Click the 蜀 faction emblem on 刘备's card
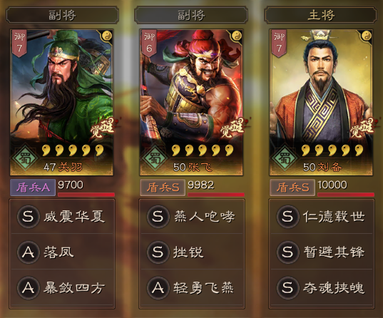Viewport: 383px width, 318px height. pos(285,158)
